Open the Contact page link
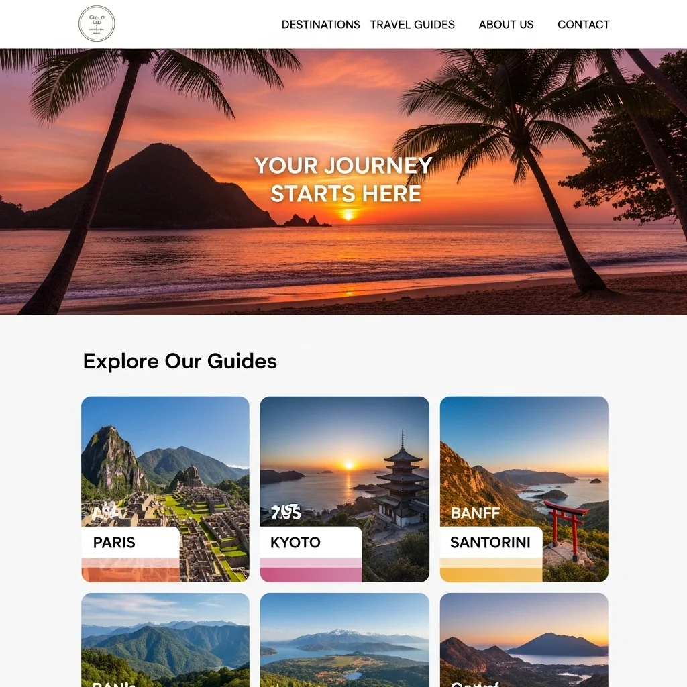The height and width of the screenshot is (687, 687). click(x=583, y=25)
